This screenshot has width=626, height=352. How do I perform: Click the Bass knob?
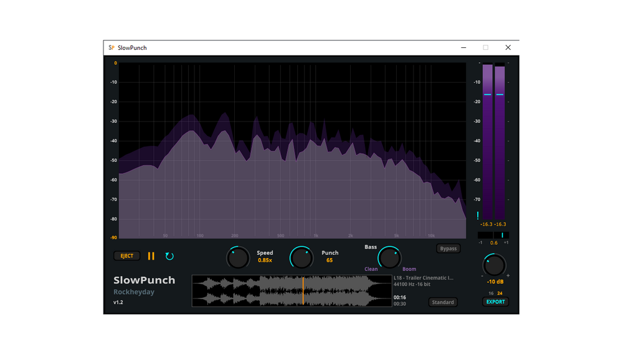pos(389,257)
